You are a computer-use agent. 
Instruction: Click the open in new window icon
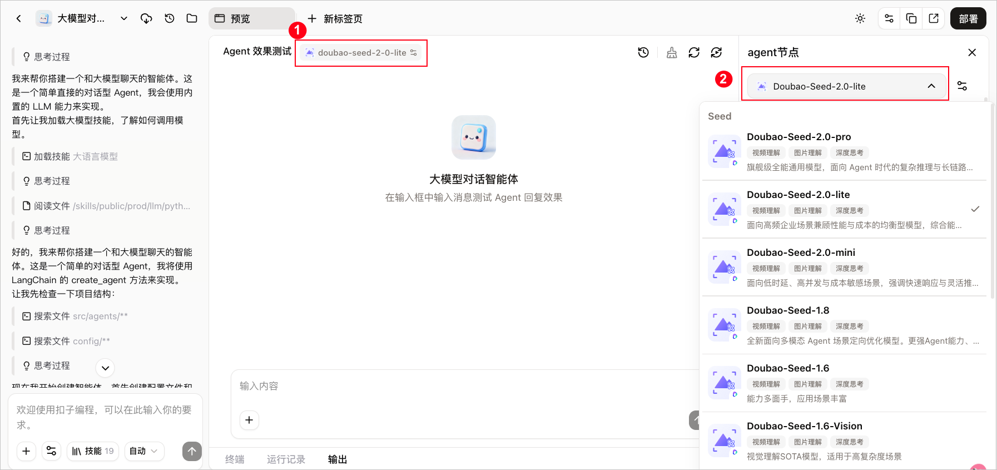tap(934, 18)
